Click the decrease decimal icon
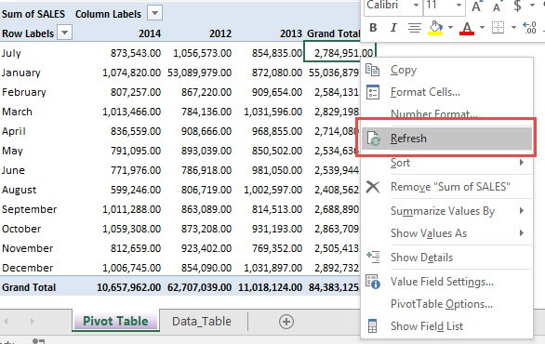The width and height of the screenshot is (545, 344). (x=530, y=28)
